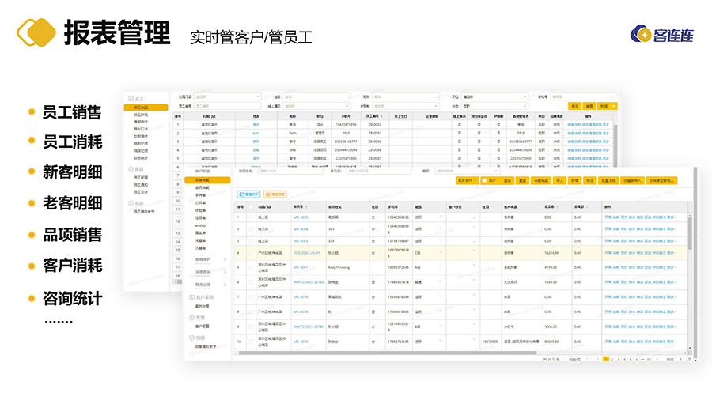
Task: Click the vertical scrollbar of the customer table
Action: [690, 236]
